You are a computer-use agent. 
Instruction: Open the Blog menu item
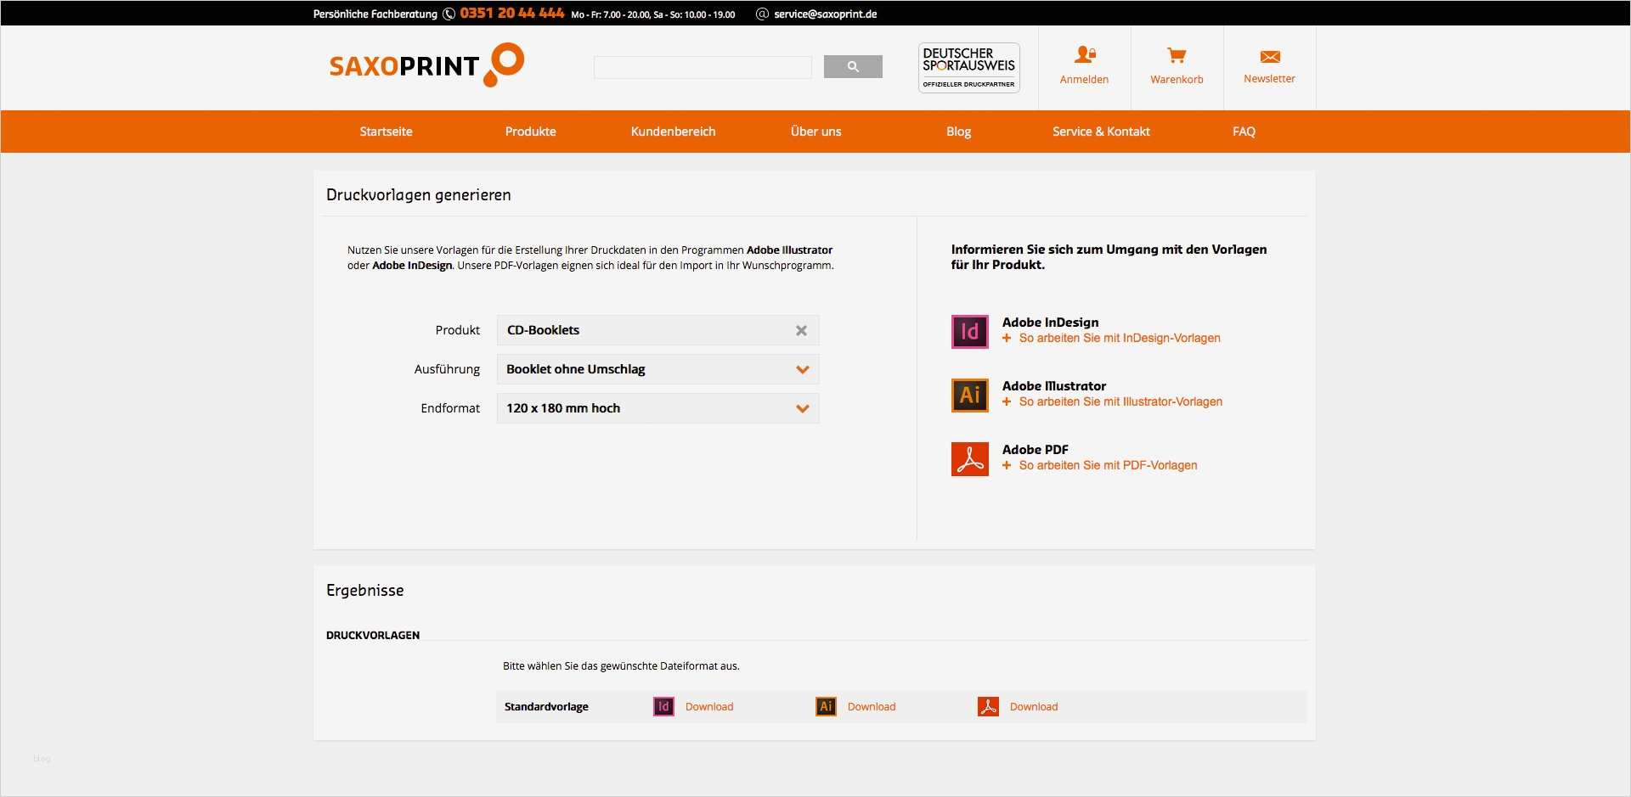[x=957, y=132]
